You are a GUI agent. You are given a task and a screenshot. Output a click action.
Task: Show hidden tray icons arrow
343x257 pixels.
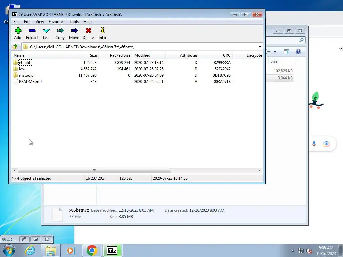click(293, 251)
